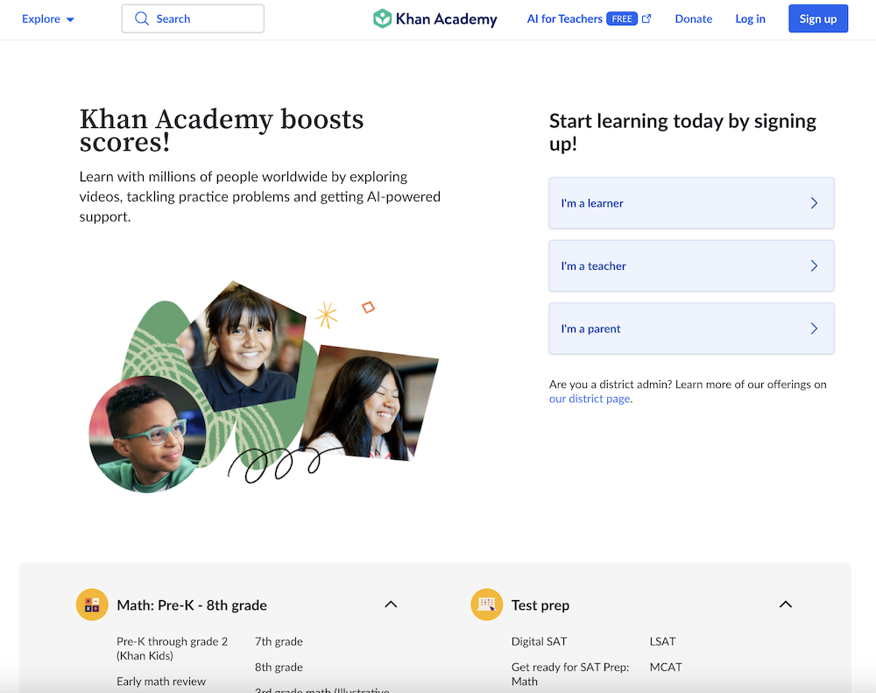Open Pre-K through grade 2 (Khan Kids)
The height and width of the screenshot is (693, 876).
coord(172,648)
